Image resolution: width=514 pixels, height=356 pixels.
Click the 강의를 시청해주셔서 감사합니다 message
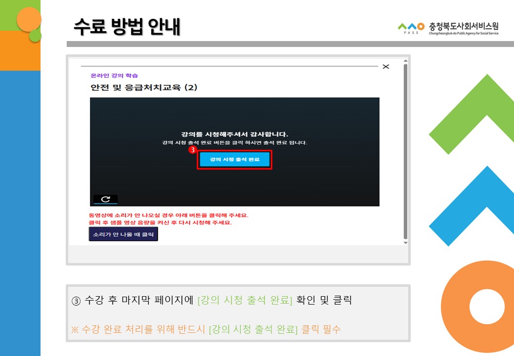[234, 134]
